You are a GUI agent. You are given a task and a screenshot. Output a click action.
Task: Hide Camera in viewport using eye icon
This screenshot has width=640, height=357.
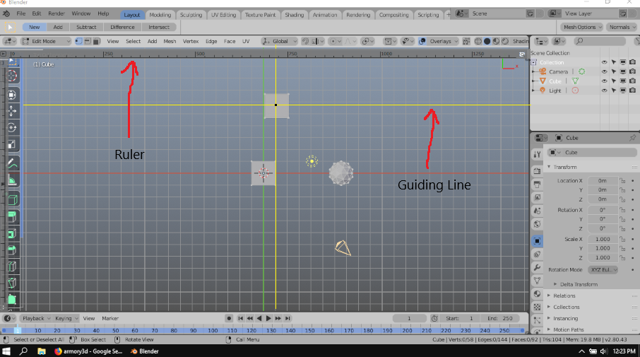[604, 71]
